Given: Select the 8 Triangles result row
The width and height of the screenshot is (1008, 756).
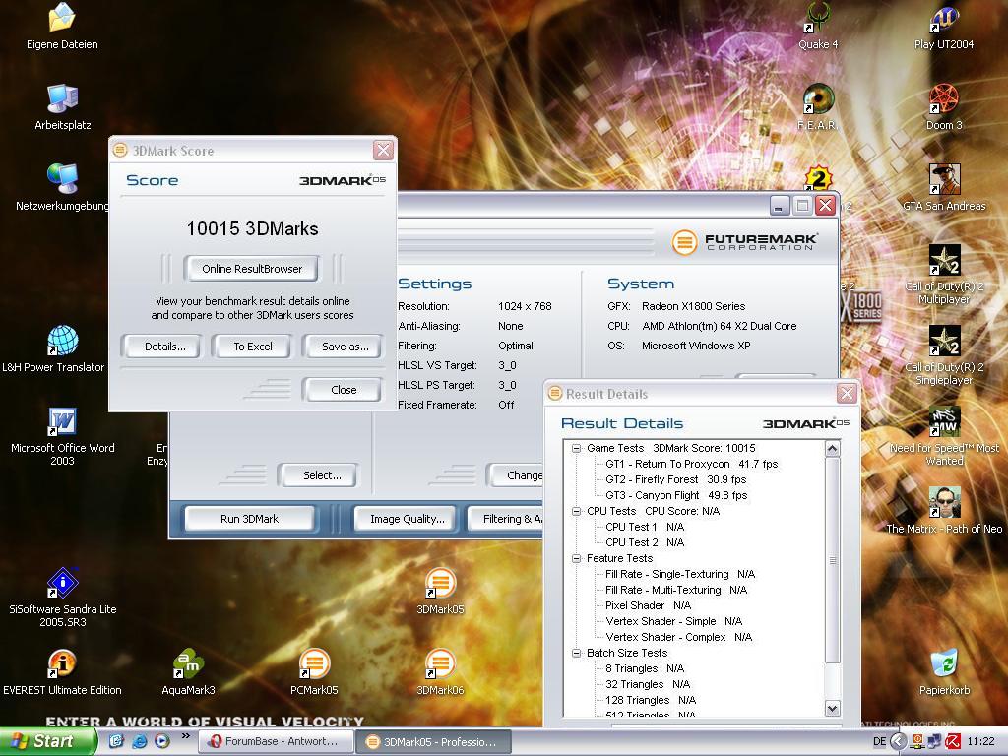Looking at the screenshot, I should click(x=645, y=668).
